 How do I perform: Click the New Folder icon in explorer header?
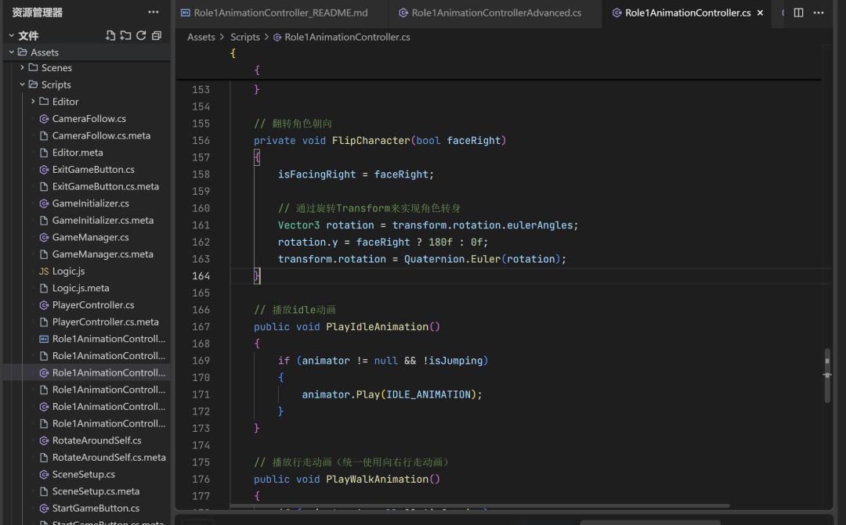(125, 35)
